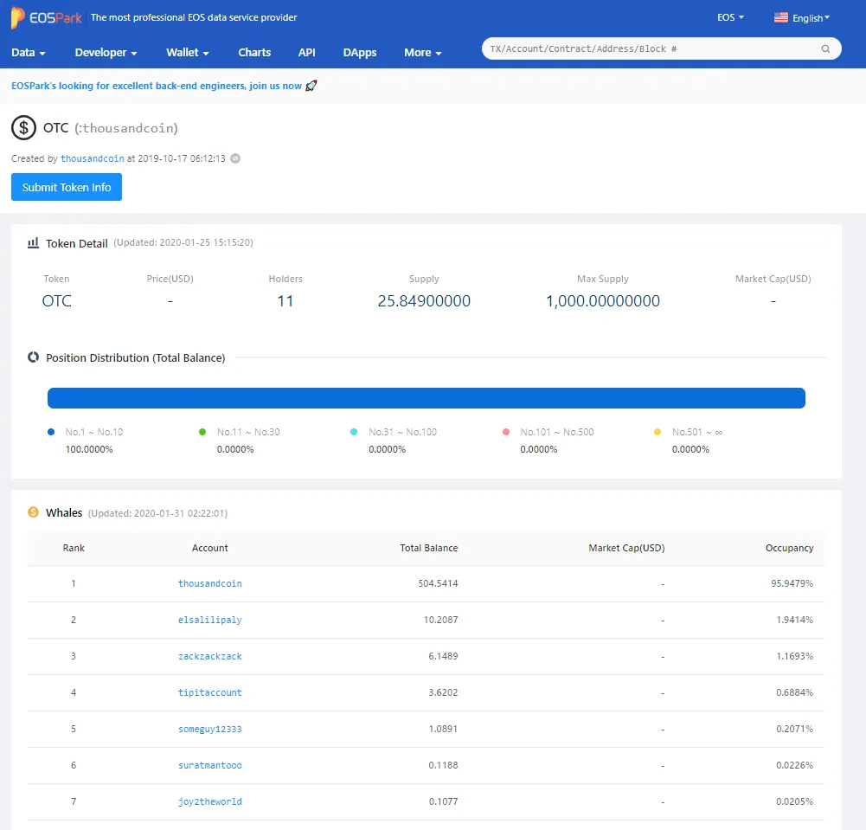The image size is (866, 830).
Task: Click the blue position distribution bar
Action: point(427,398)
